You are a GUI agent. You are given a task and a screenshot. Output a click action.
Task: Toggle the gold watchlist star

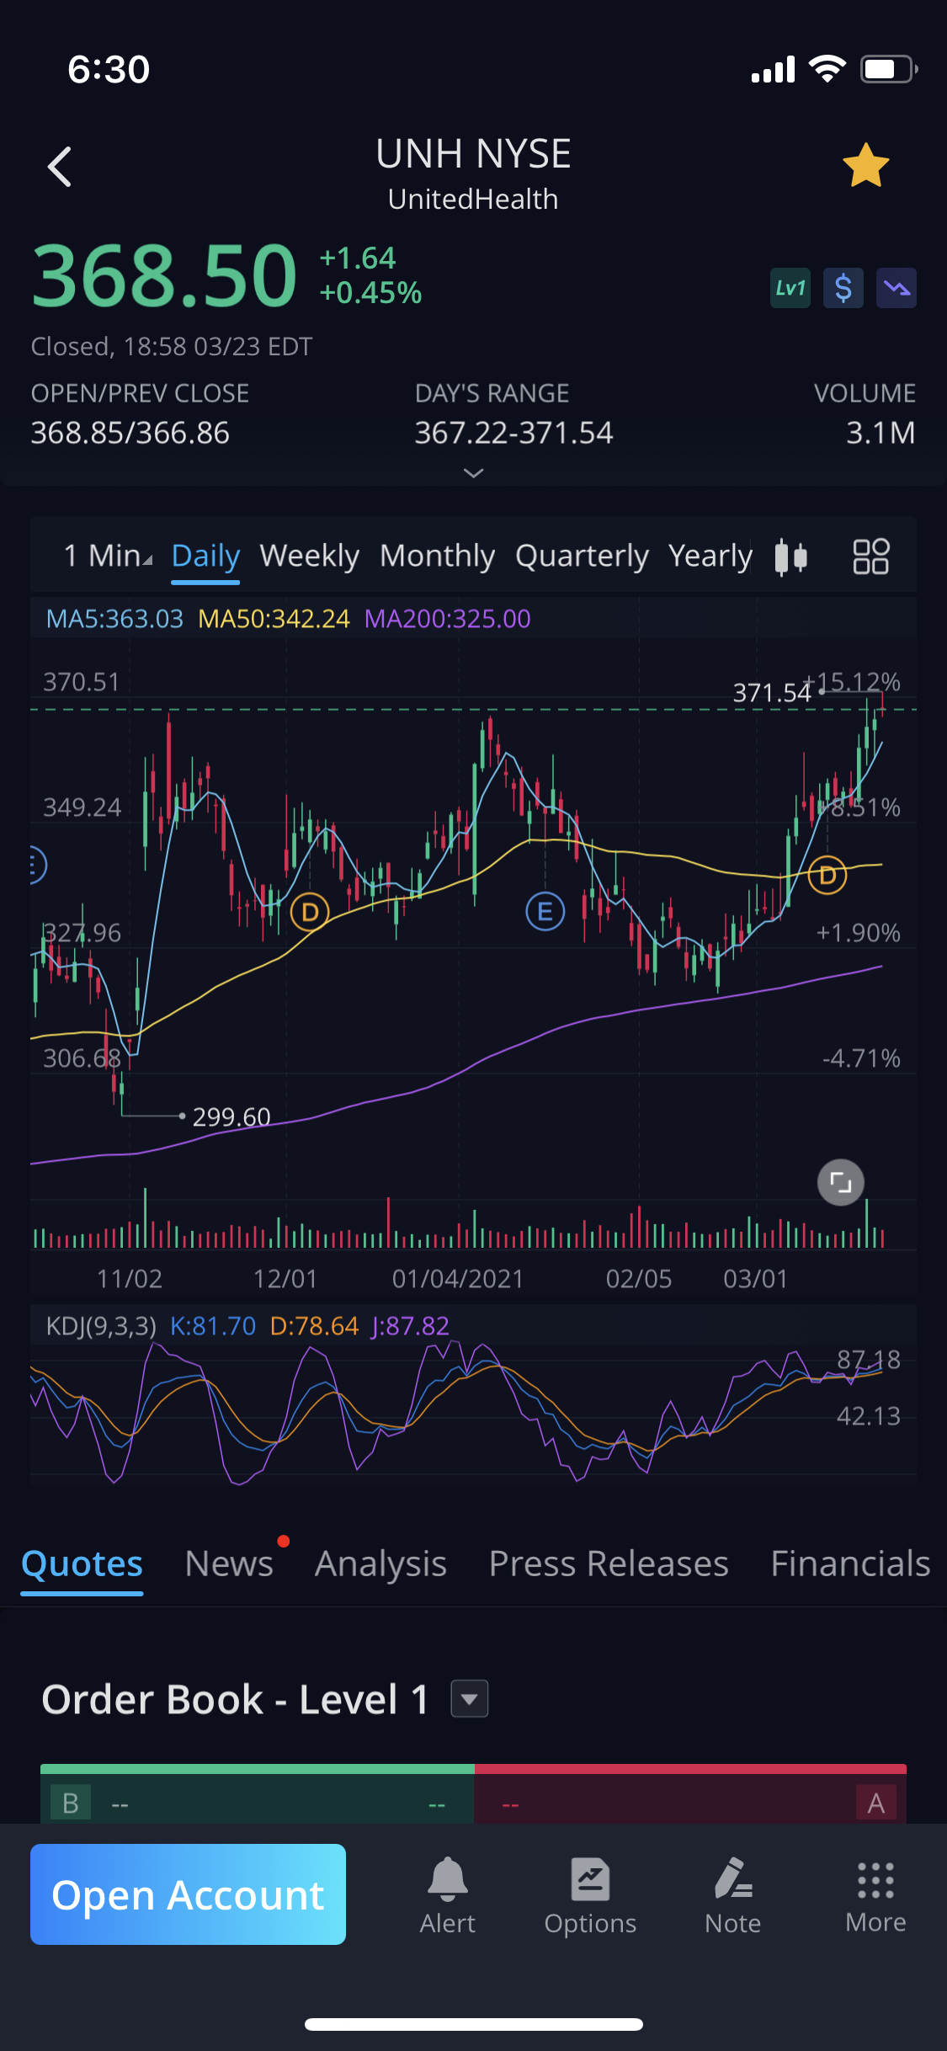tap(865, 166)
